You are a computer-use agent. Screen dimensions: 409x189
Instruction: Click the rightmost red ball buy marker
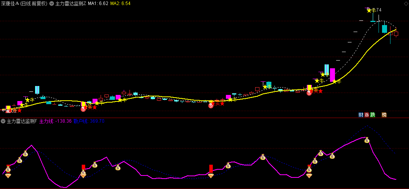(309, 93)
